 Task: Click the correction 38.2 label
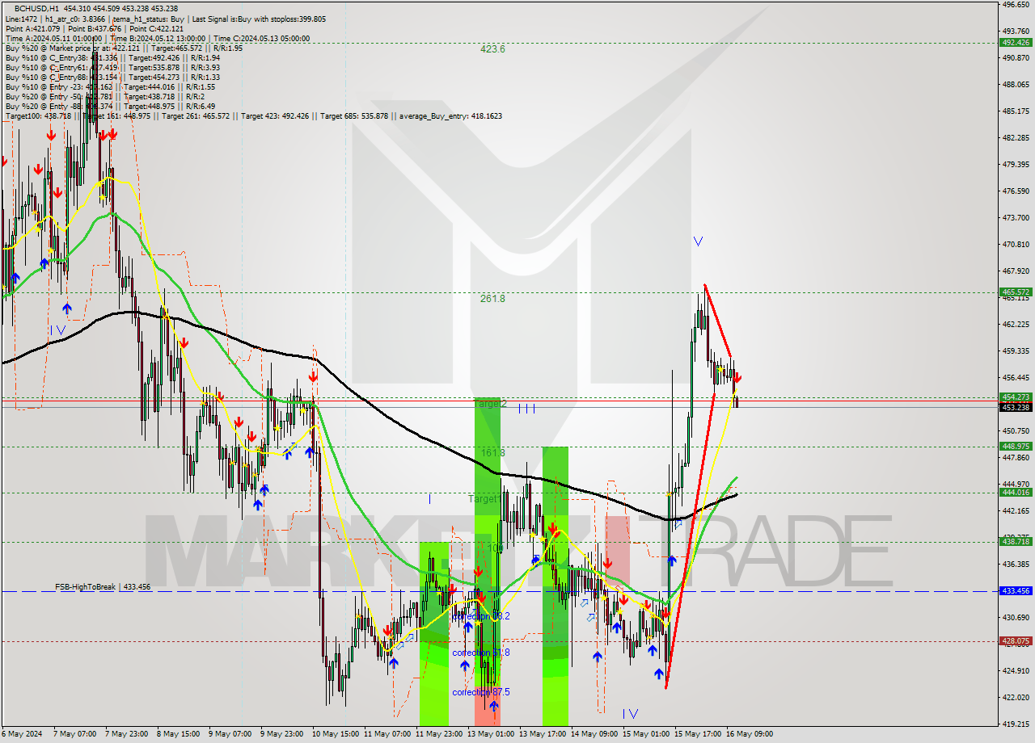[481, 616]
